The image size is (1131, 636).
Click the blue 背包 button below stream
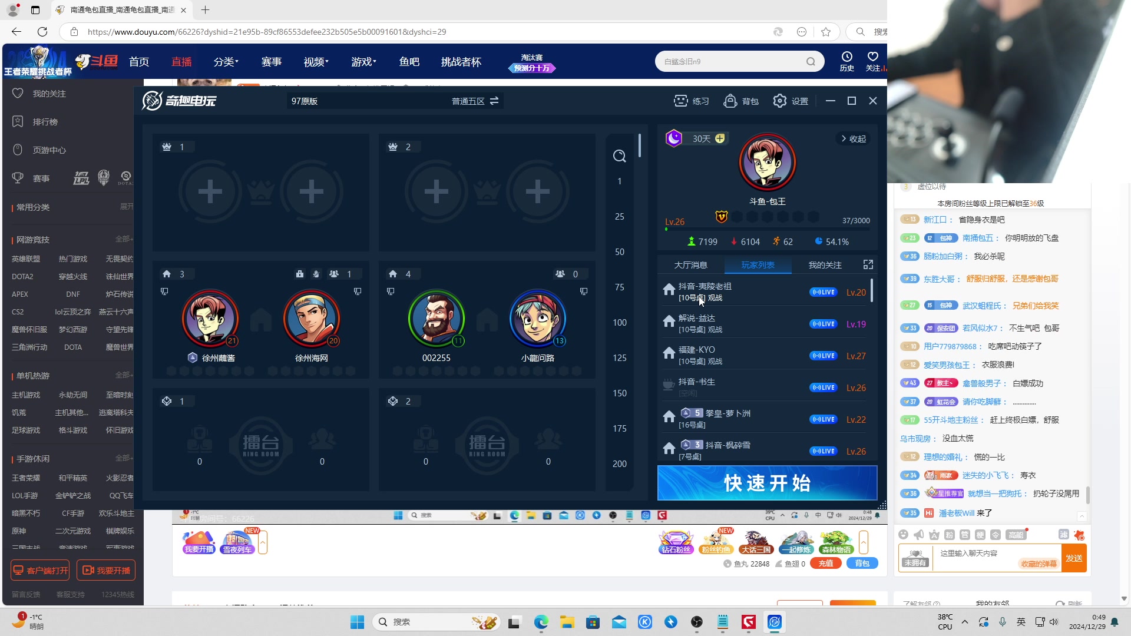point(862,564)
